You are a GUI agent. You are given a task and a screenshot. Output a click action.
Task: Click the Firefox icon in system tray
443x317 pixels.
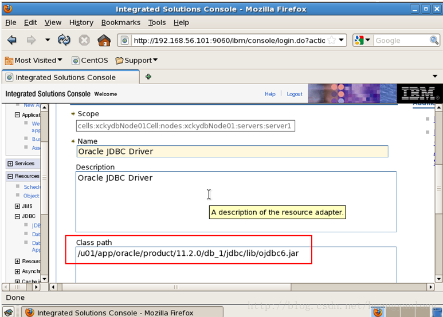click(378, 312)
